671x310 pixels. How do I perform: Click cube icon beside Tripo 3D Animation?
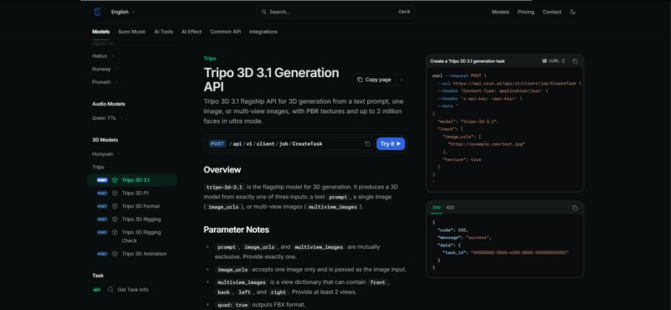[x=115, y=254]
